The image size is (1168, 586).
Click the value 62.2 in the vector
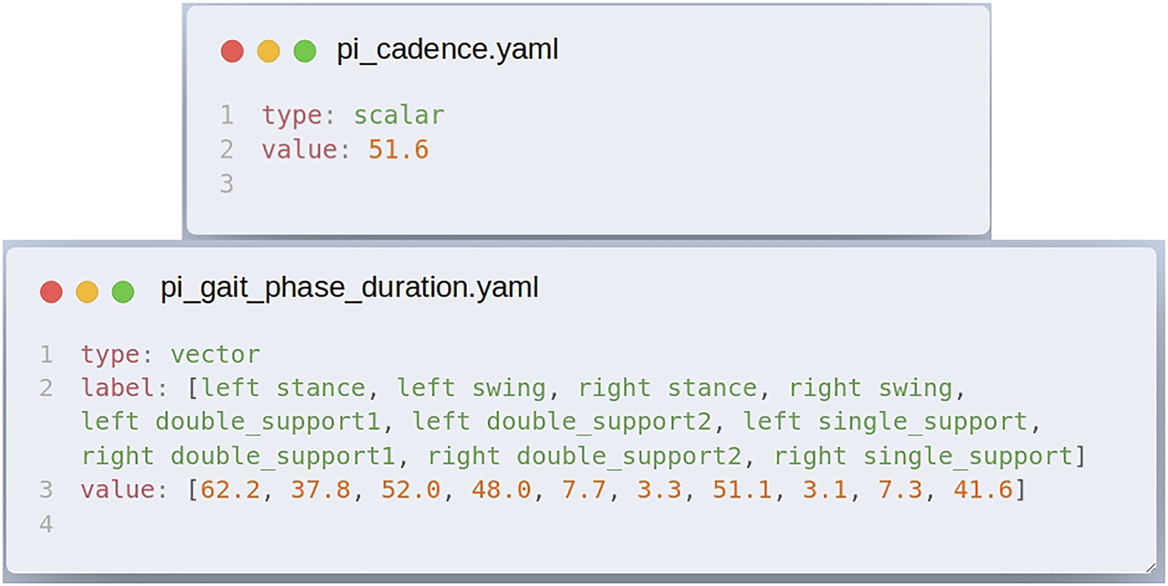[230, 490]
